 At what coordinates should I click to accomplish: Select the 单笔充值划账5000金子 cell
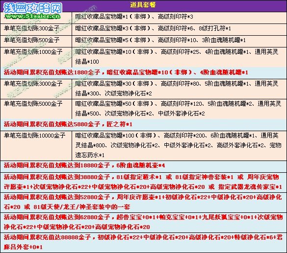36,109
